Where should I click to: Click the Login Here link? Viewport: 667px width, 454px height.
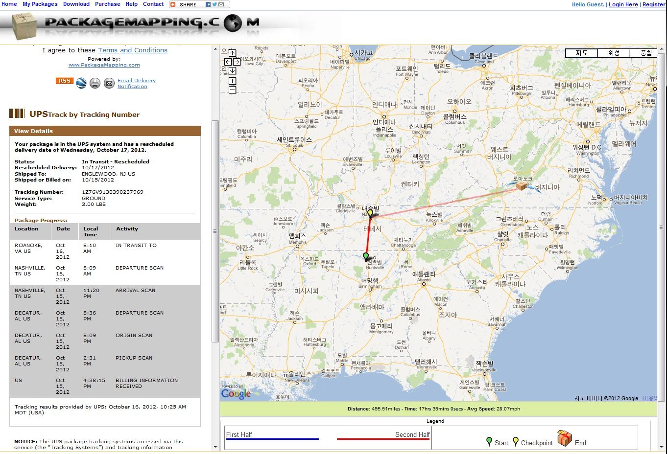pyautogui.click(x=623, y=4)
